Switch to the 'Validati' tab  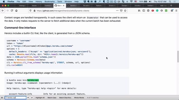150,6
